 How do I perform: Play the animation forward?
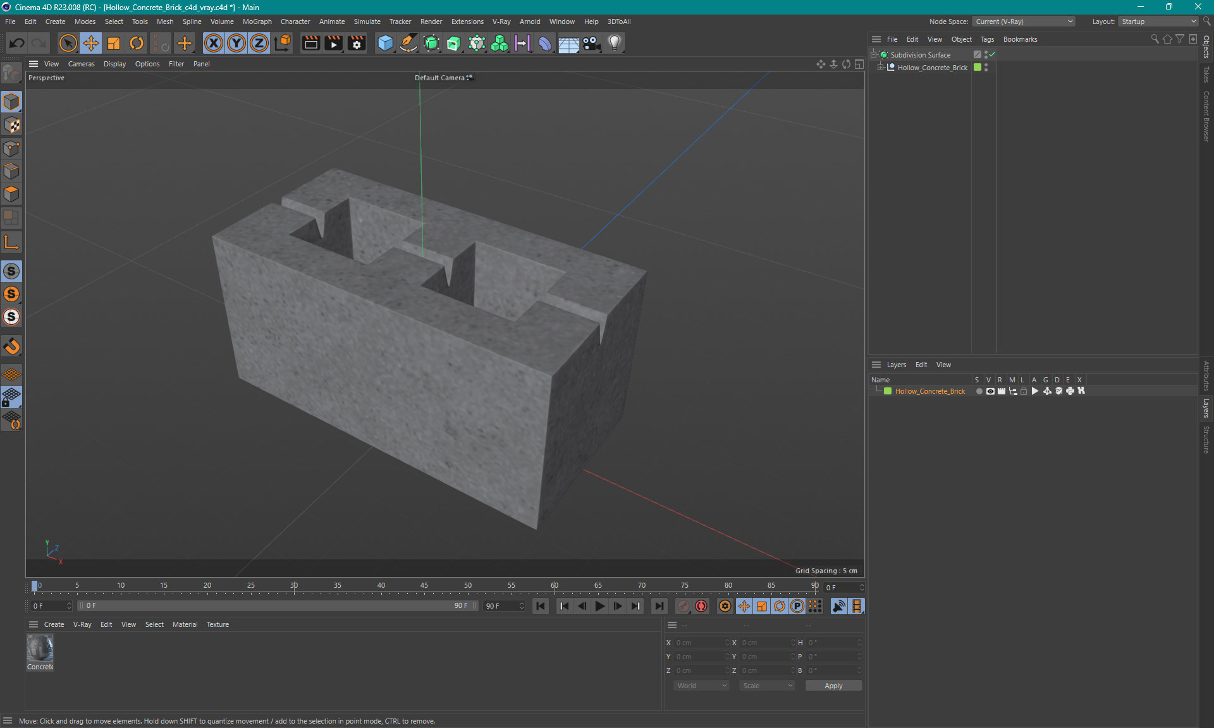599,606
